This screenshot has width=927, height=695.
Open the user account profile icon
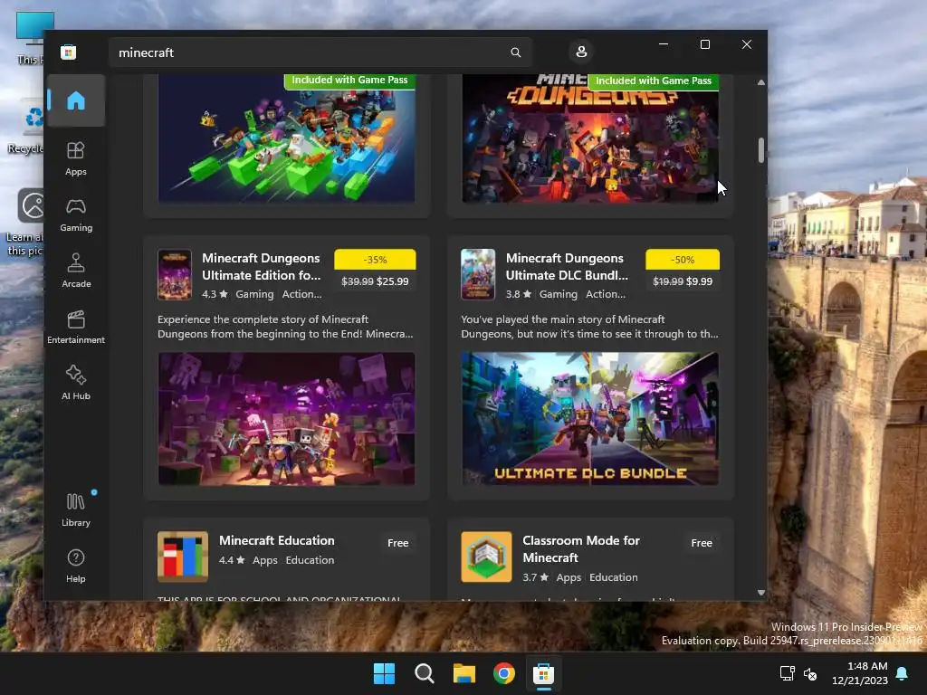[x=581, y=52]
